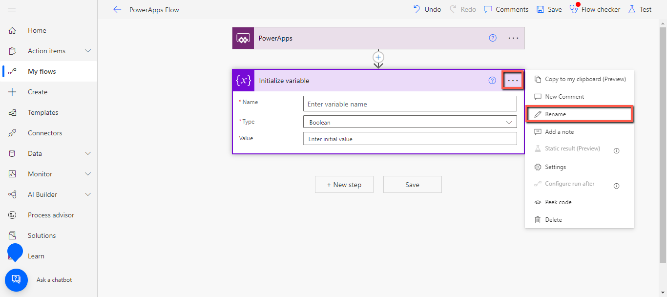Expand the Action items section

[88, 51]
